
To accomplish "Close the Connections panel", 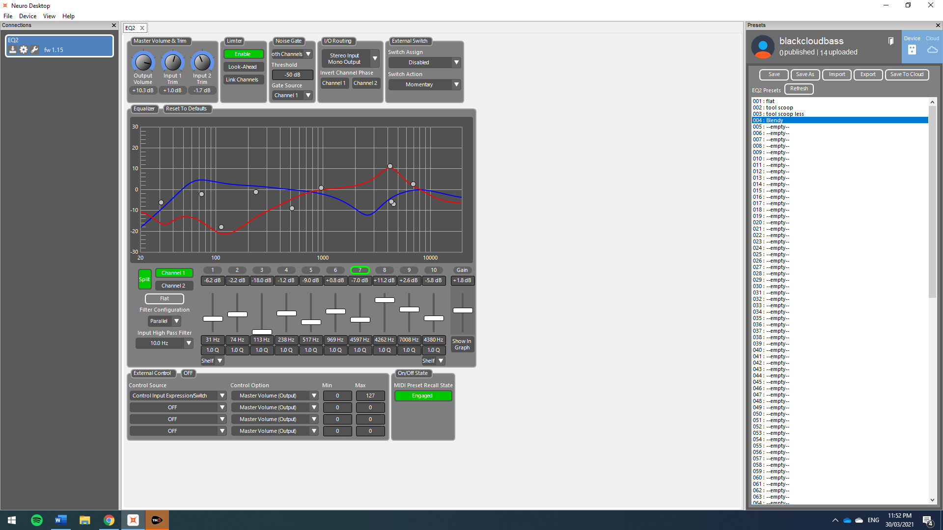I will (114, 25).
